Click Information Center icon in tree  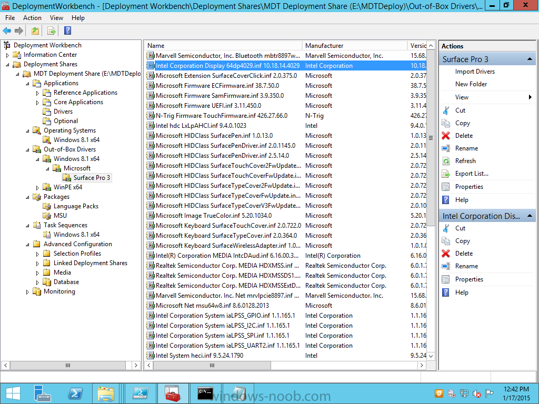coord(17,55)
